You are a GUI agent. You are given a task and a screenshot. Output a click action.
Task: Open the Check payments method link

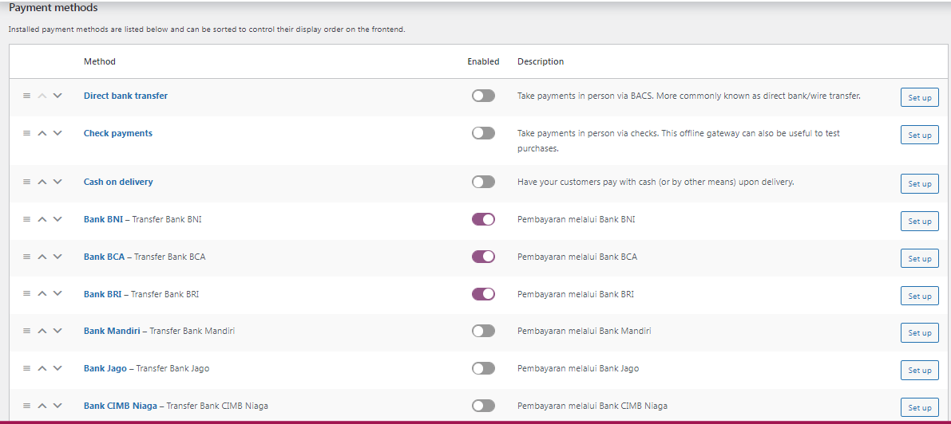pos(118,133)
